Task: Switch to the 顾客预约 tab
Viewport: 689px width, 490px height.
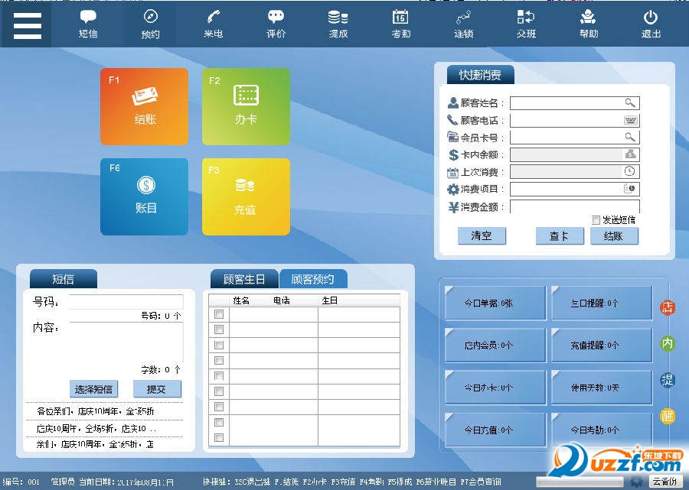Action: tap(313, 279)
